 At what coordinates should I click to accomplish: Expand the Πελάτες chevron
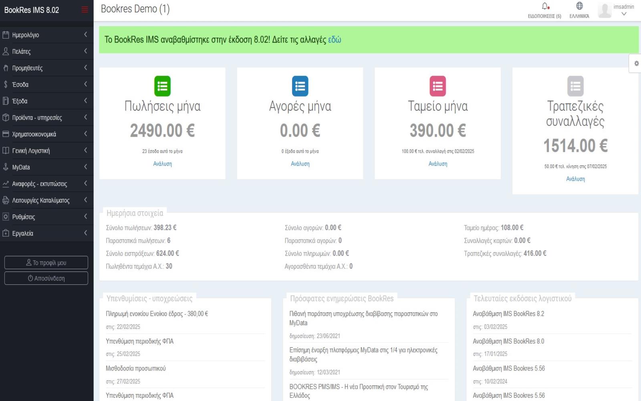[x=85, y=51]
